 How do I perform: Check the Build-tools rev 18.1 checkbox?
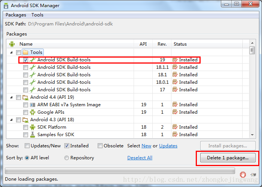click(25, 75)
